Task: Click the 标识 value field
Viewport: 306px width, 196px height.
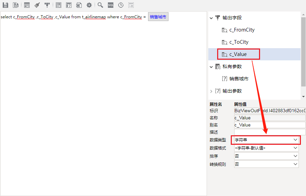Action: pyautogui.click(x=270, y=111)
